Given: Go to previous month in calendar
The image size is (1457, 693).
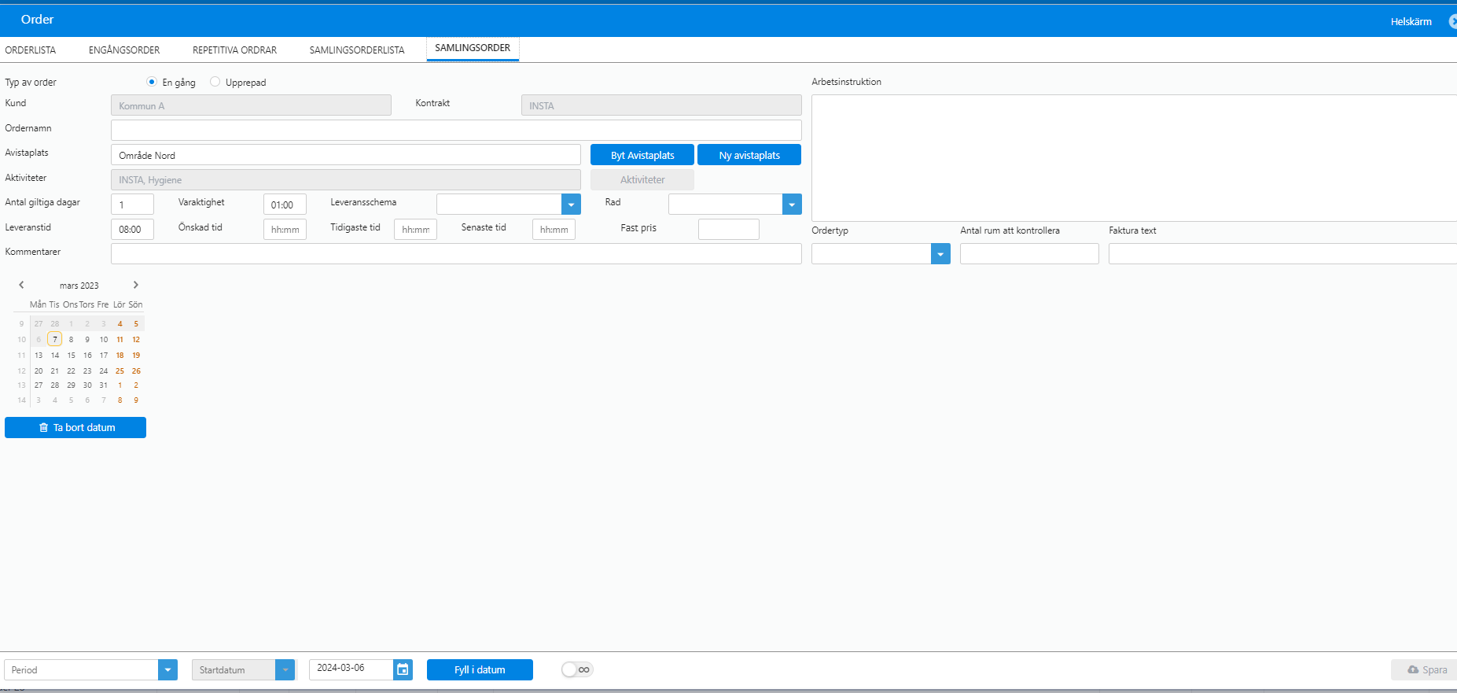Looking at the screenshot, I should (x=21, y=286).
